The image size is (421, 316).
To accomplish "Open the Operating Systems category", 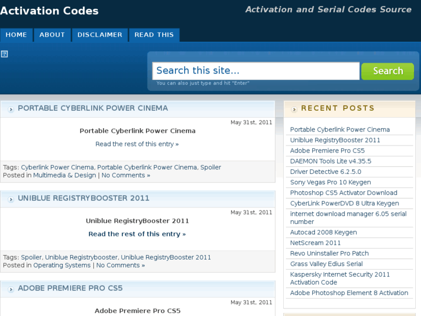I will 62,266.
